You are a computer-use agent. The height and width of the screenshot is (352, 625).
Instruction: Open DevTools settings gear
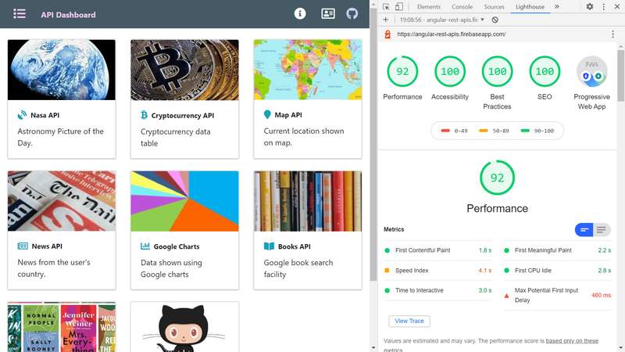[x=590, y=6]
